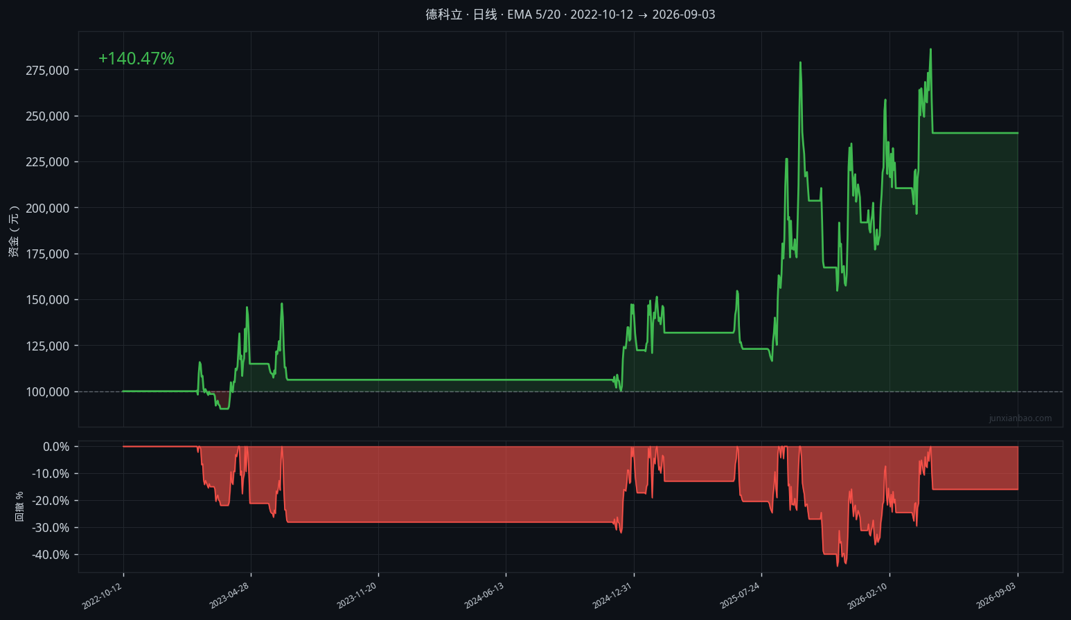Click the 100,000 baseline axis label

click(x=48, y=392)
